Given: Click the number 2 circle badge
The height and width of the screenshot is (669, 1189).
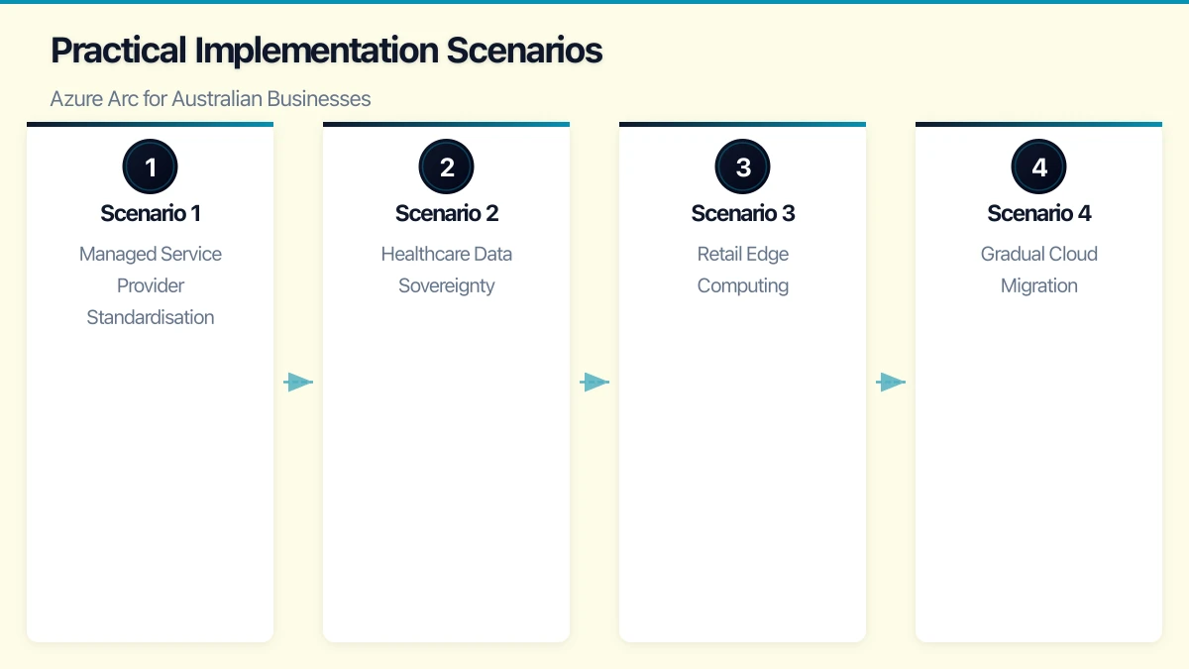Looking at the screenshot, I should pos(446,167).
